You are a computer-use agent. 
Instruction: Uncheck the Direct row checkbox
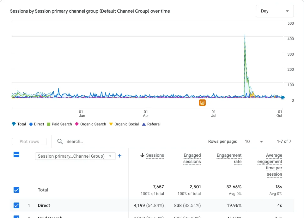click(16, 205)
